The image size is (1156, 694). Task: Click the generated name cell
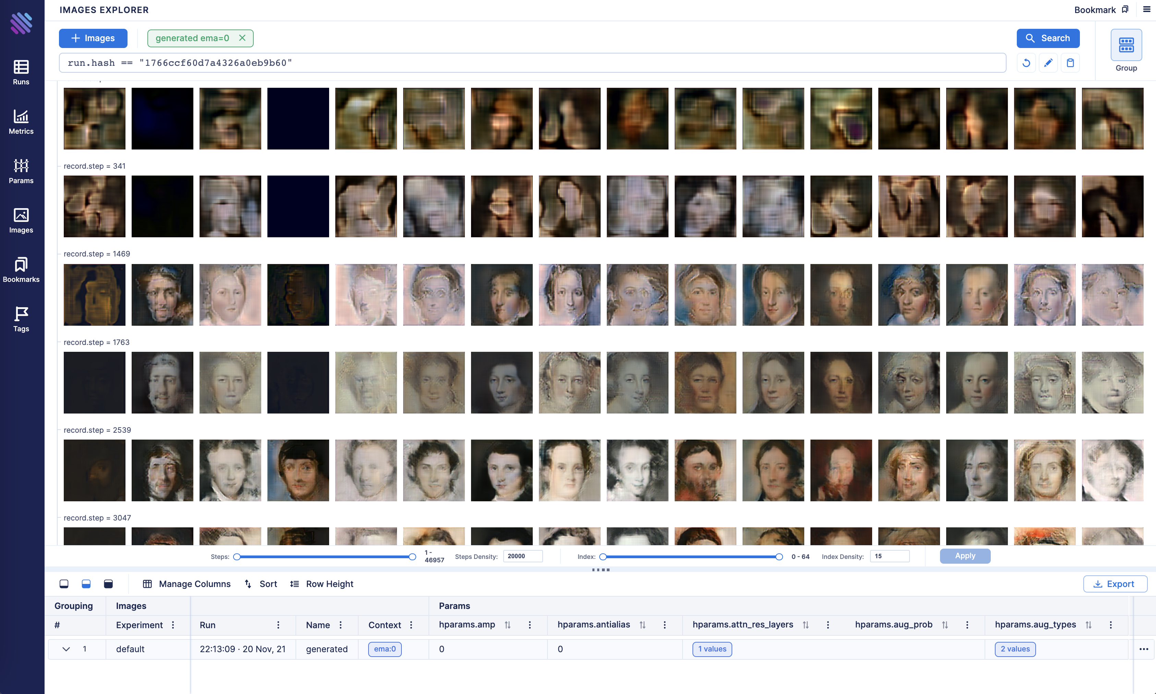tap(327, 649)
